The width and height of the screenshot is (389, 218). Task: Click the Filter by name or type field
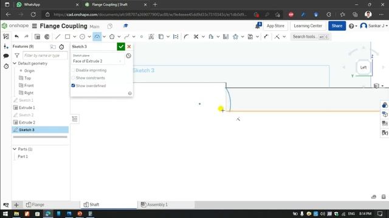coord(45,55)
